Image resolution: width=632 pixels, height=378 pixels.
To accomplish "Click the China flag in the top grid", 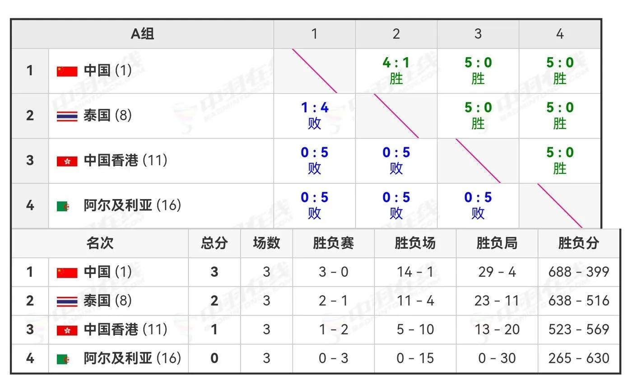I will [67, 71].
